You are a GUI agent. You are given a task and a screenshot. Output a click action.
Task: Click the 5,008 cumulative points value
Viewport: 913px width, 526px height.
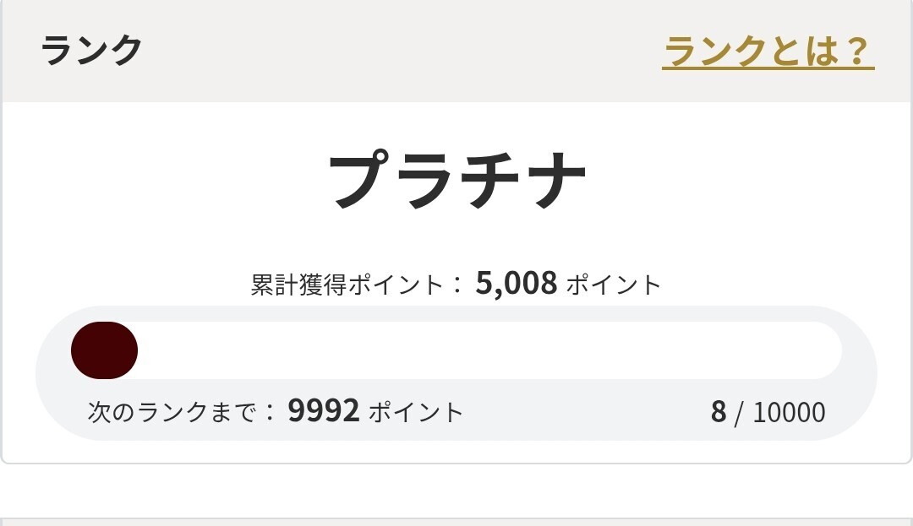click(516, 284)
